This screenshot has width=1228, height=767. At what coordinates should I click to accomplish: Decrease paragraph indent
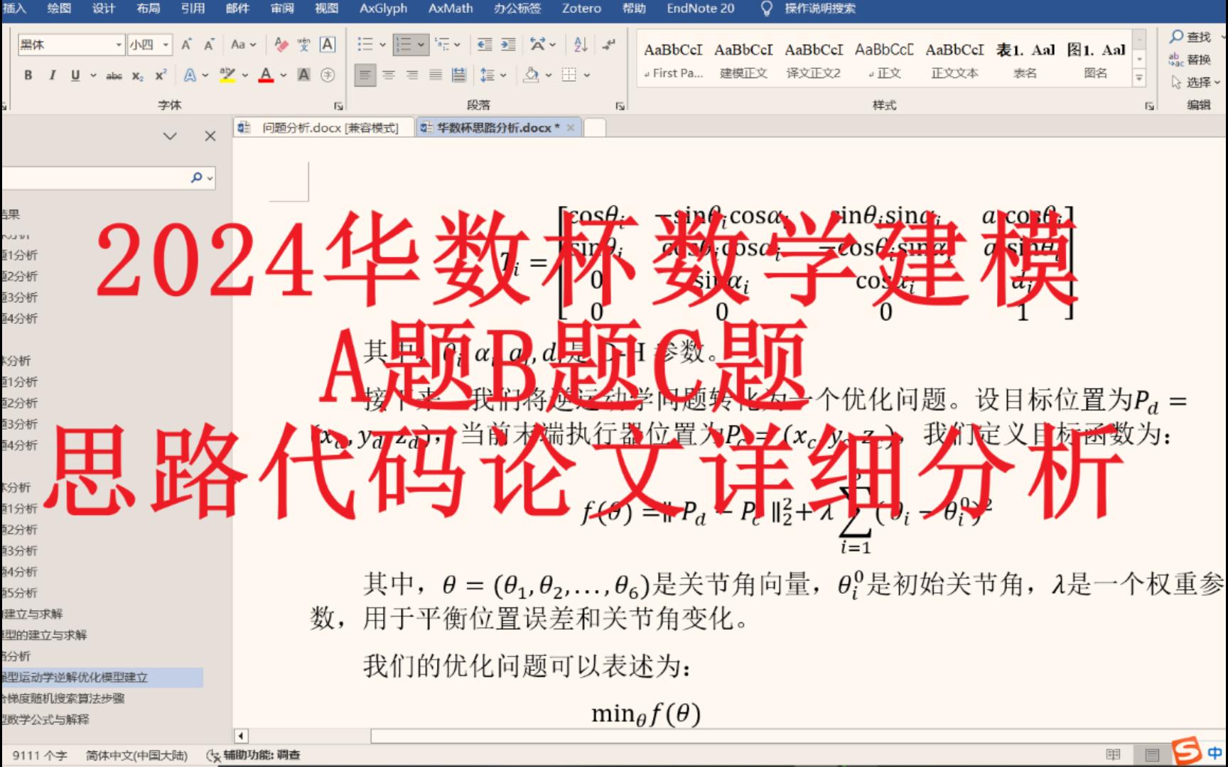(x=484, y=45)
